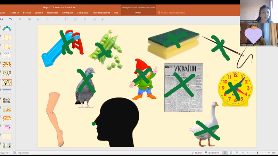Click the Save icon in quick access toolbar

tap(2, 19)
